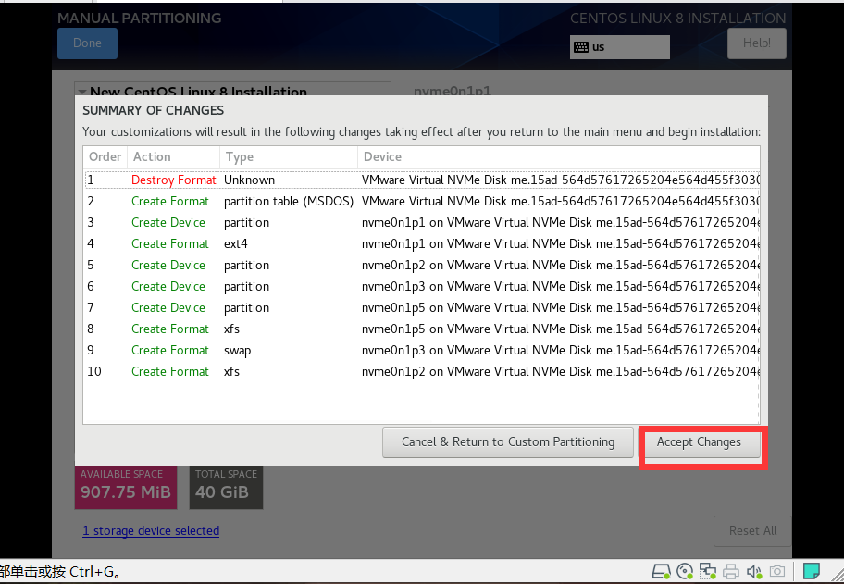Image resolution: width=844 pixels, height=584 pixels.
Task: Click Reset All button
Action: click(x=752, y=530)
